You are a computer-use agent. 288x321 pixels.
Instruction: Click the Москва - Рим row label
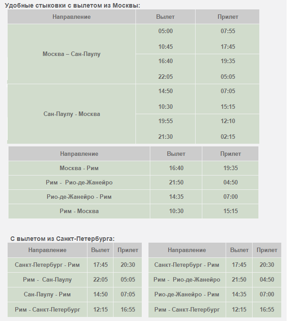coord(79,168)
